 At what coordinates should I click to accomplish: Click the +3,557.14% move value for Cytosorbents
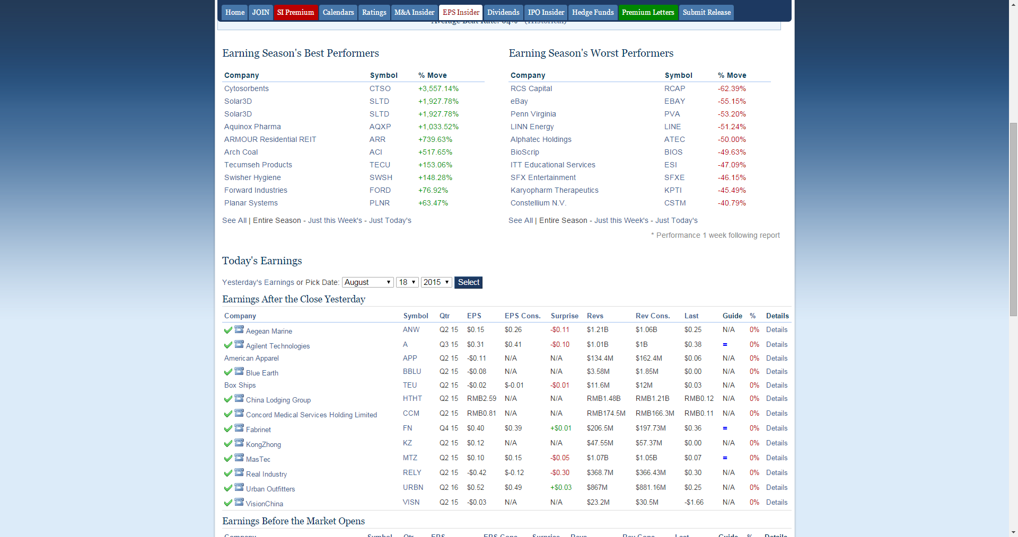tap(438, 88)
